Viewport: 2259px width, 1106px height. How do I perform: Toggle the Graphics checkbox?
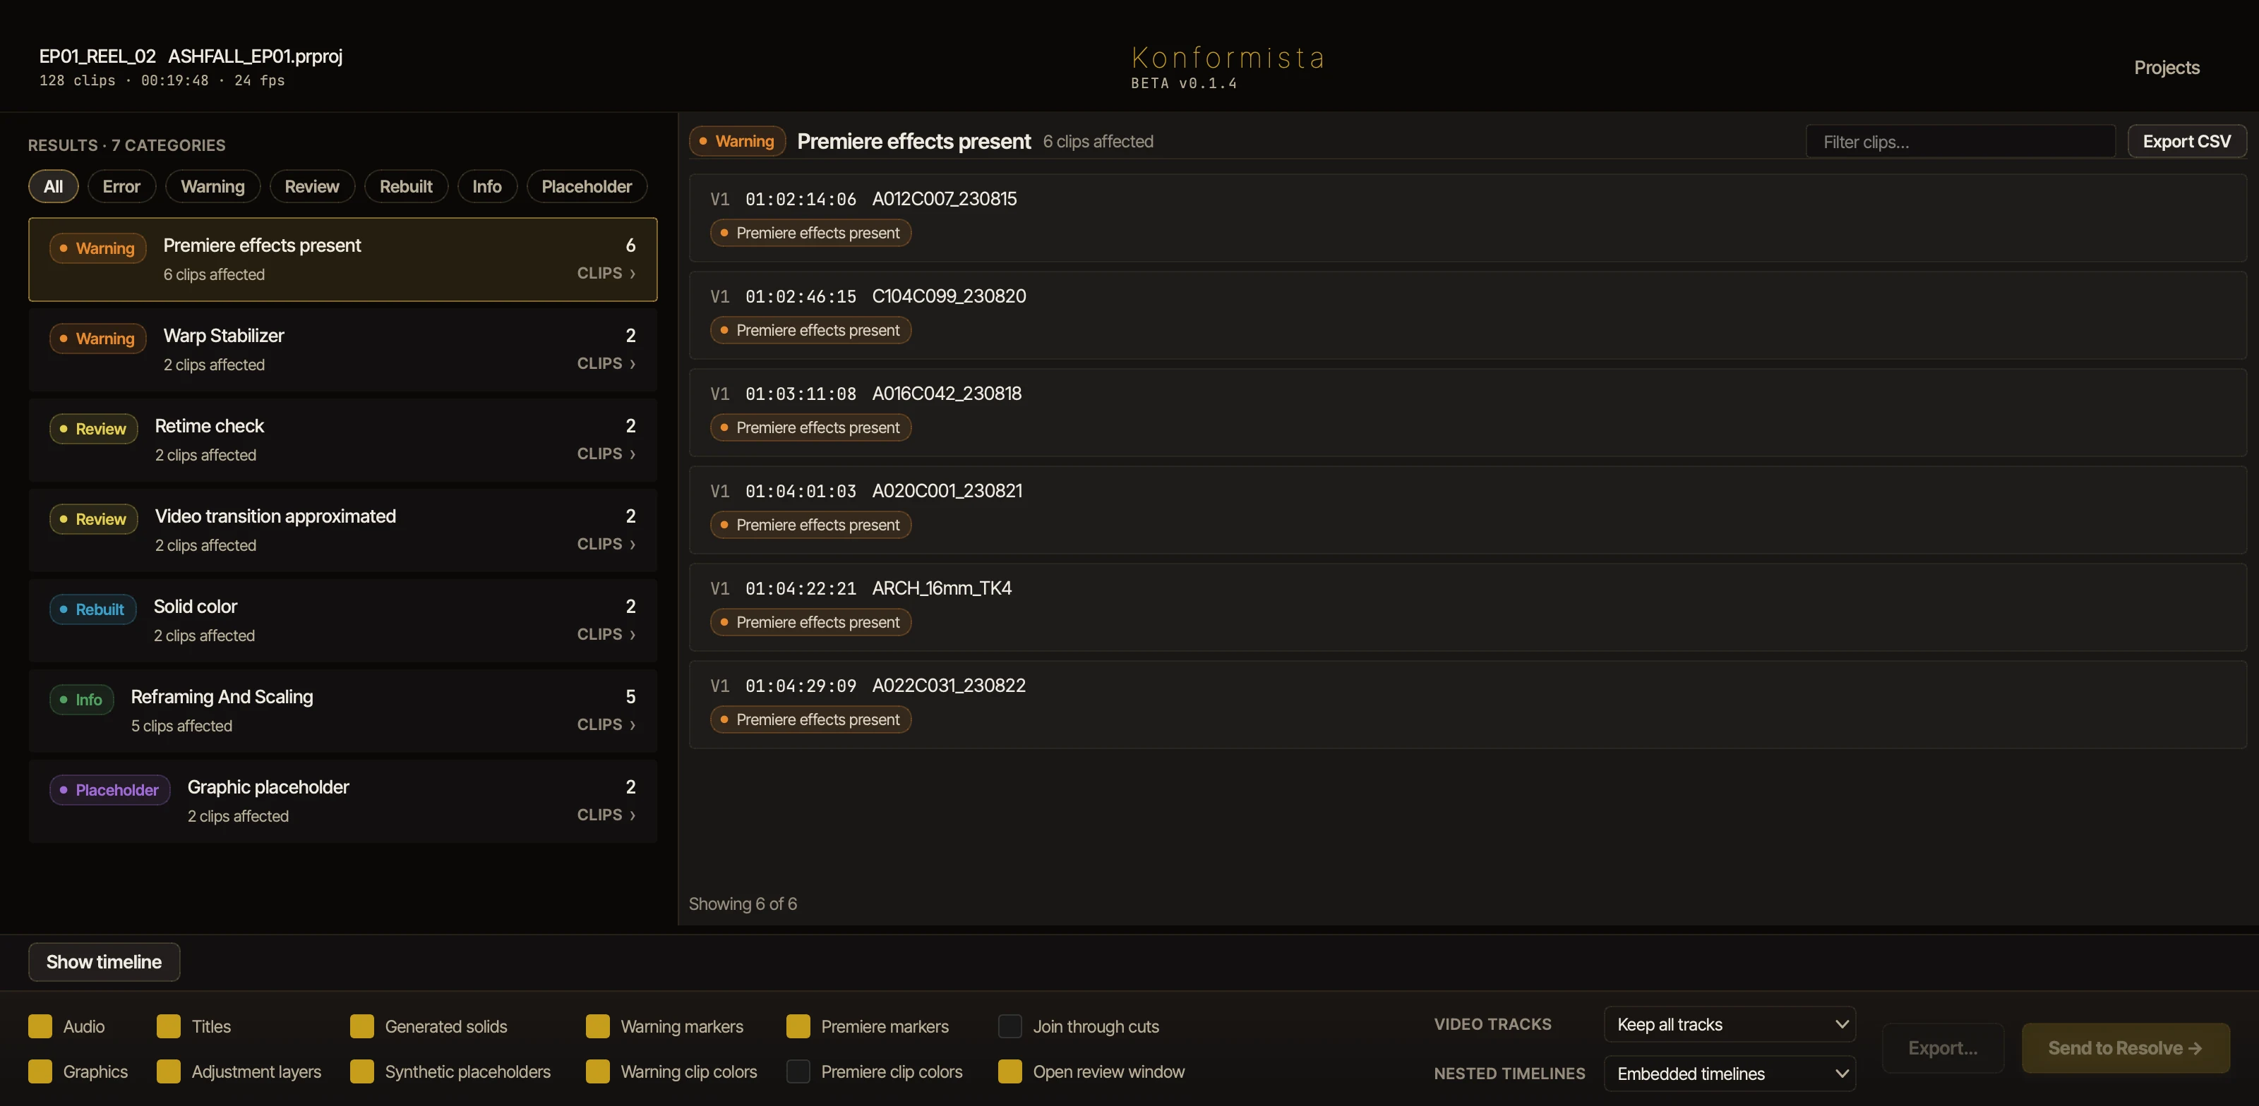click(40, 1072)
